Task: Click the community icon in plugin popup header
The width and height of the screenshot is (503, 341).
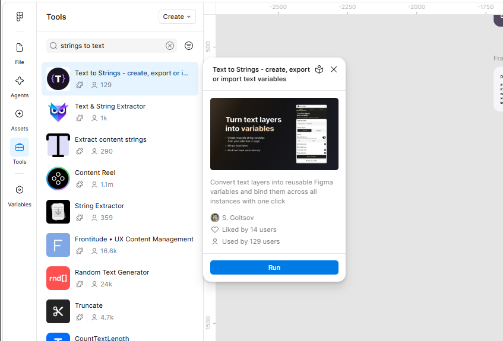Action: [319, 69]
